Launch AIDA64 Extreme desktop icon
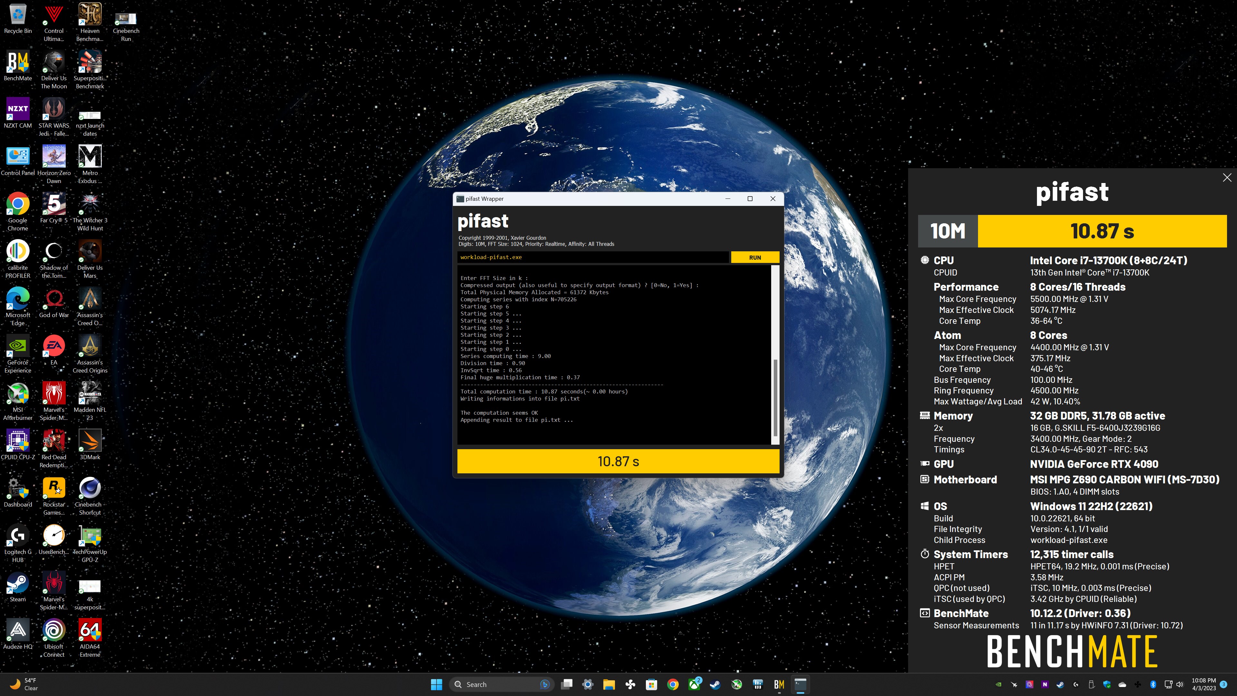Screen dimensions: 1237x696 tap(90, 638)
